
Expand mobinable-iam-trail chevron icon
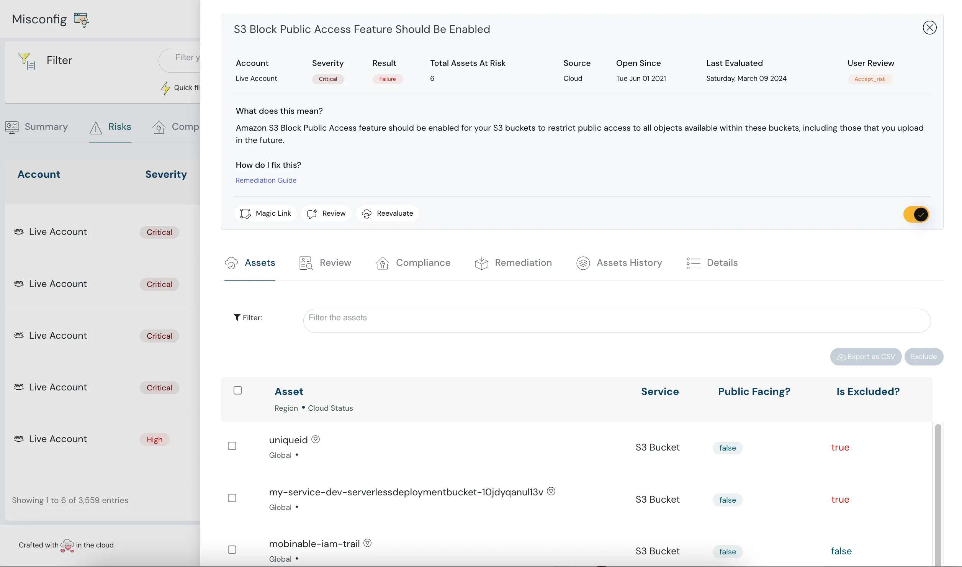[368, 543]
